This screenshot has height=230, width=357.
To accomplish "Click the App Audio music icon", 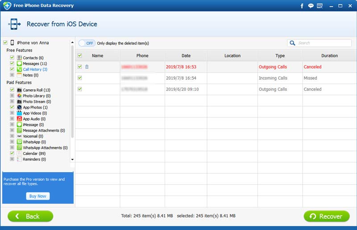I will 19,119.
